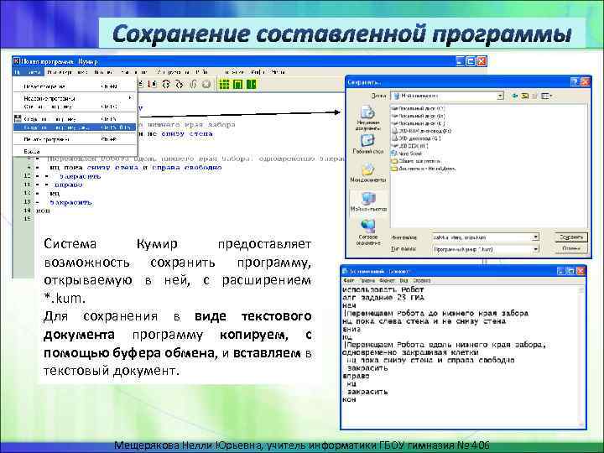Click the floppy disk icon in Kumir program menu
Image resolution: width=604 pixels, height=453 pixels.
click(x=18, y=118)
